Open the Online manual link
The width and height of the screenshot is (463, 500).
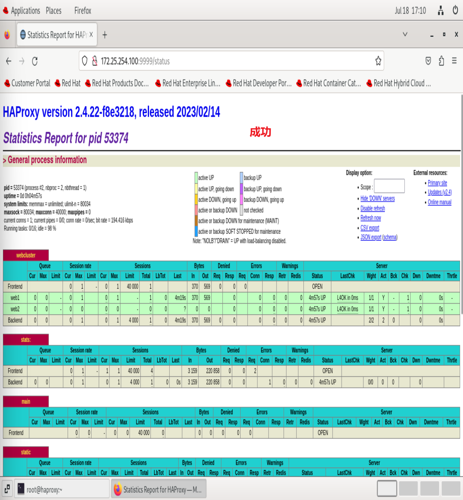click(x=439, y=202)
